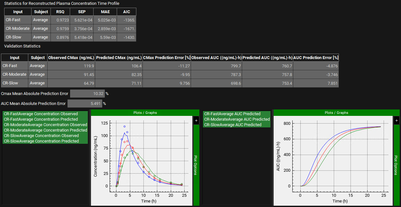Toggle CR-SlowAverage AUC Predicted series
This screenshot has width=401, height=207.
click(x=233, y=125)
